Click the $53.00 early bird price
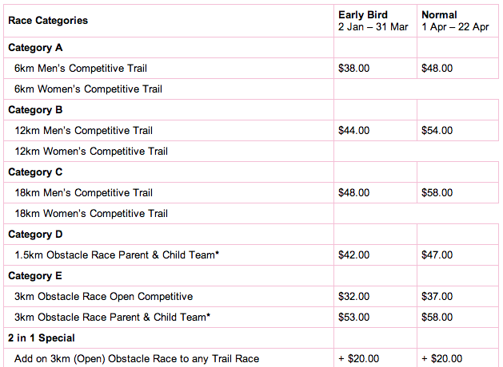The image size is (503, 367). pos(353,317)
